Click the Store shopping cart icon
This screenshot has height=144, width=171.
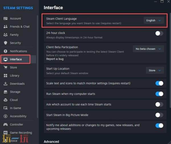pyautogui.click(x=5, y=67)
